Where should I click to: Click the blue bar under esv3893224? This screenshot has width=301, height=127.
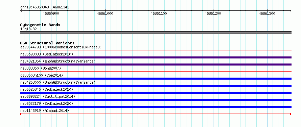(x=156, y=100)
